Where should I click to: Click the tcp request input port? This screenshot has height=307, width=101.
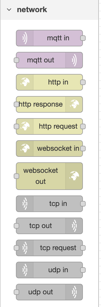[16, 248]
